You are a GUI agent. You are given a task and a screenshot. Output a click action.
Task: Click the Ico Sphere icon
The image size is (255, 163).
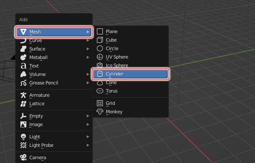point(100,65)
